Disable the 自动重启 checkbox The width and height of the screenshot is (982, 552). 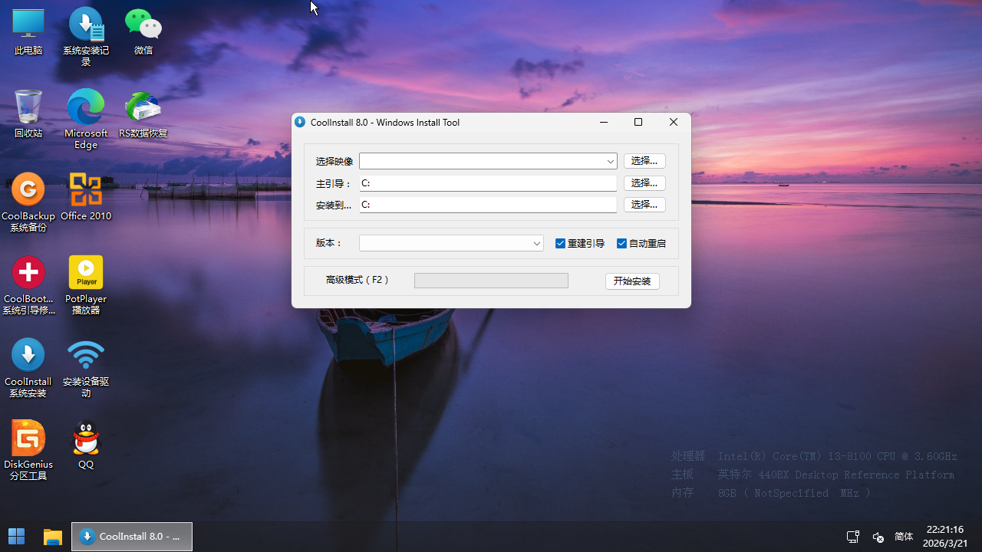point(621,243)
